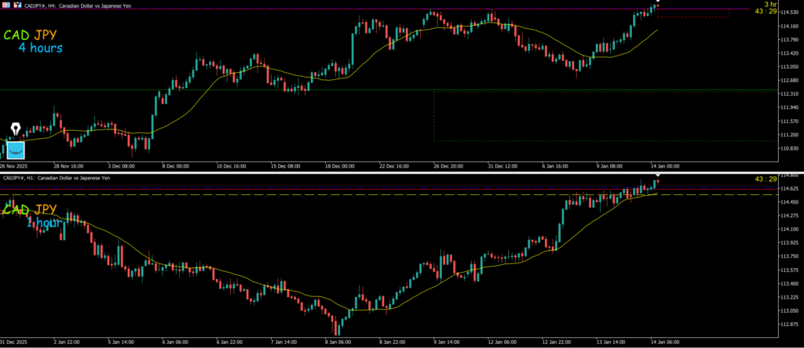The width and height of the screenshot is (804, 348).
Task: Click the "CADJPY#, H4" chart title text
Action: click(x=48, y=4)
